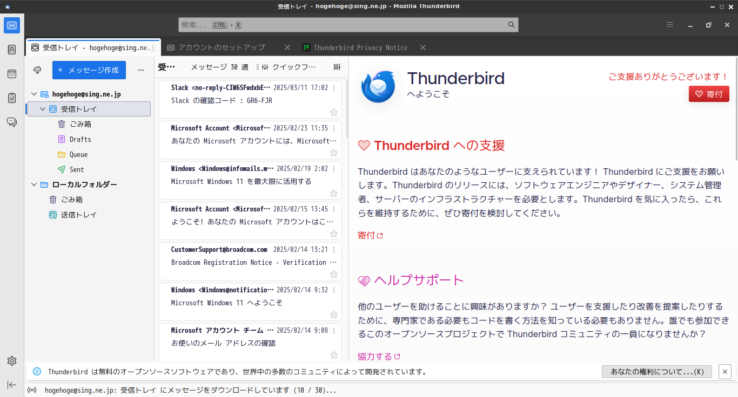Image resolution: width=738 pixels, height=397 pixels.
Task: Click the connection status icon in status bar
Action: coord(32,390)
